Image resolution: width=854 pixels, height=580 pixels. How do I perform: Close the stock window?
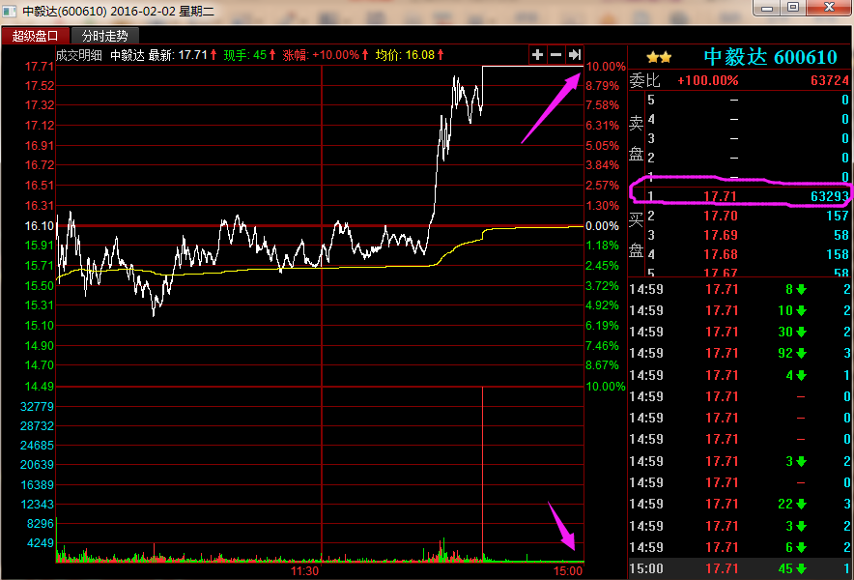[x=827, y=8]
